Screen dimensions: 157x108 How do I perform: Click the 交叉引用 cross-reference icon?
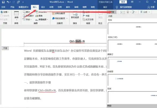point(84,19)
